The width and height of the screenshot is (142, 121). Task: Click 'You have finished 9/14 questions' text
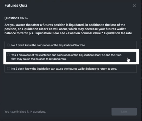click(25, 112)
